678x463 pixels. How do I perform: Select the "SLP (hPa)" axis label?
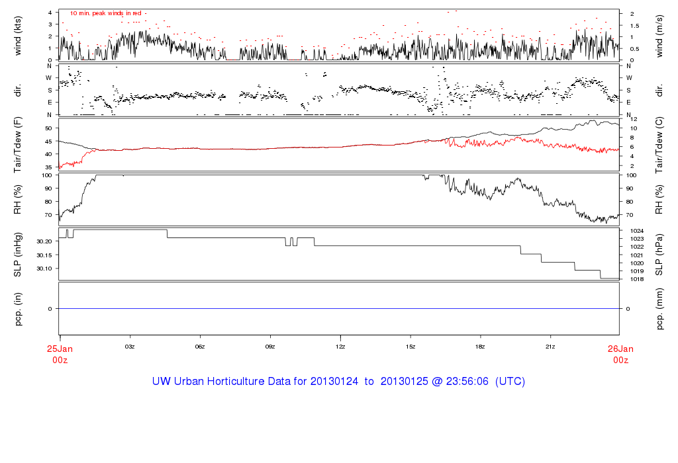659,255
